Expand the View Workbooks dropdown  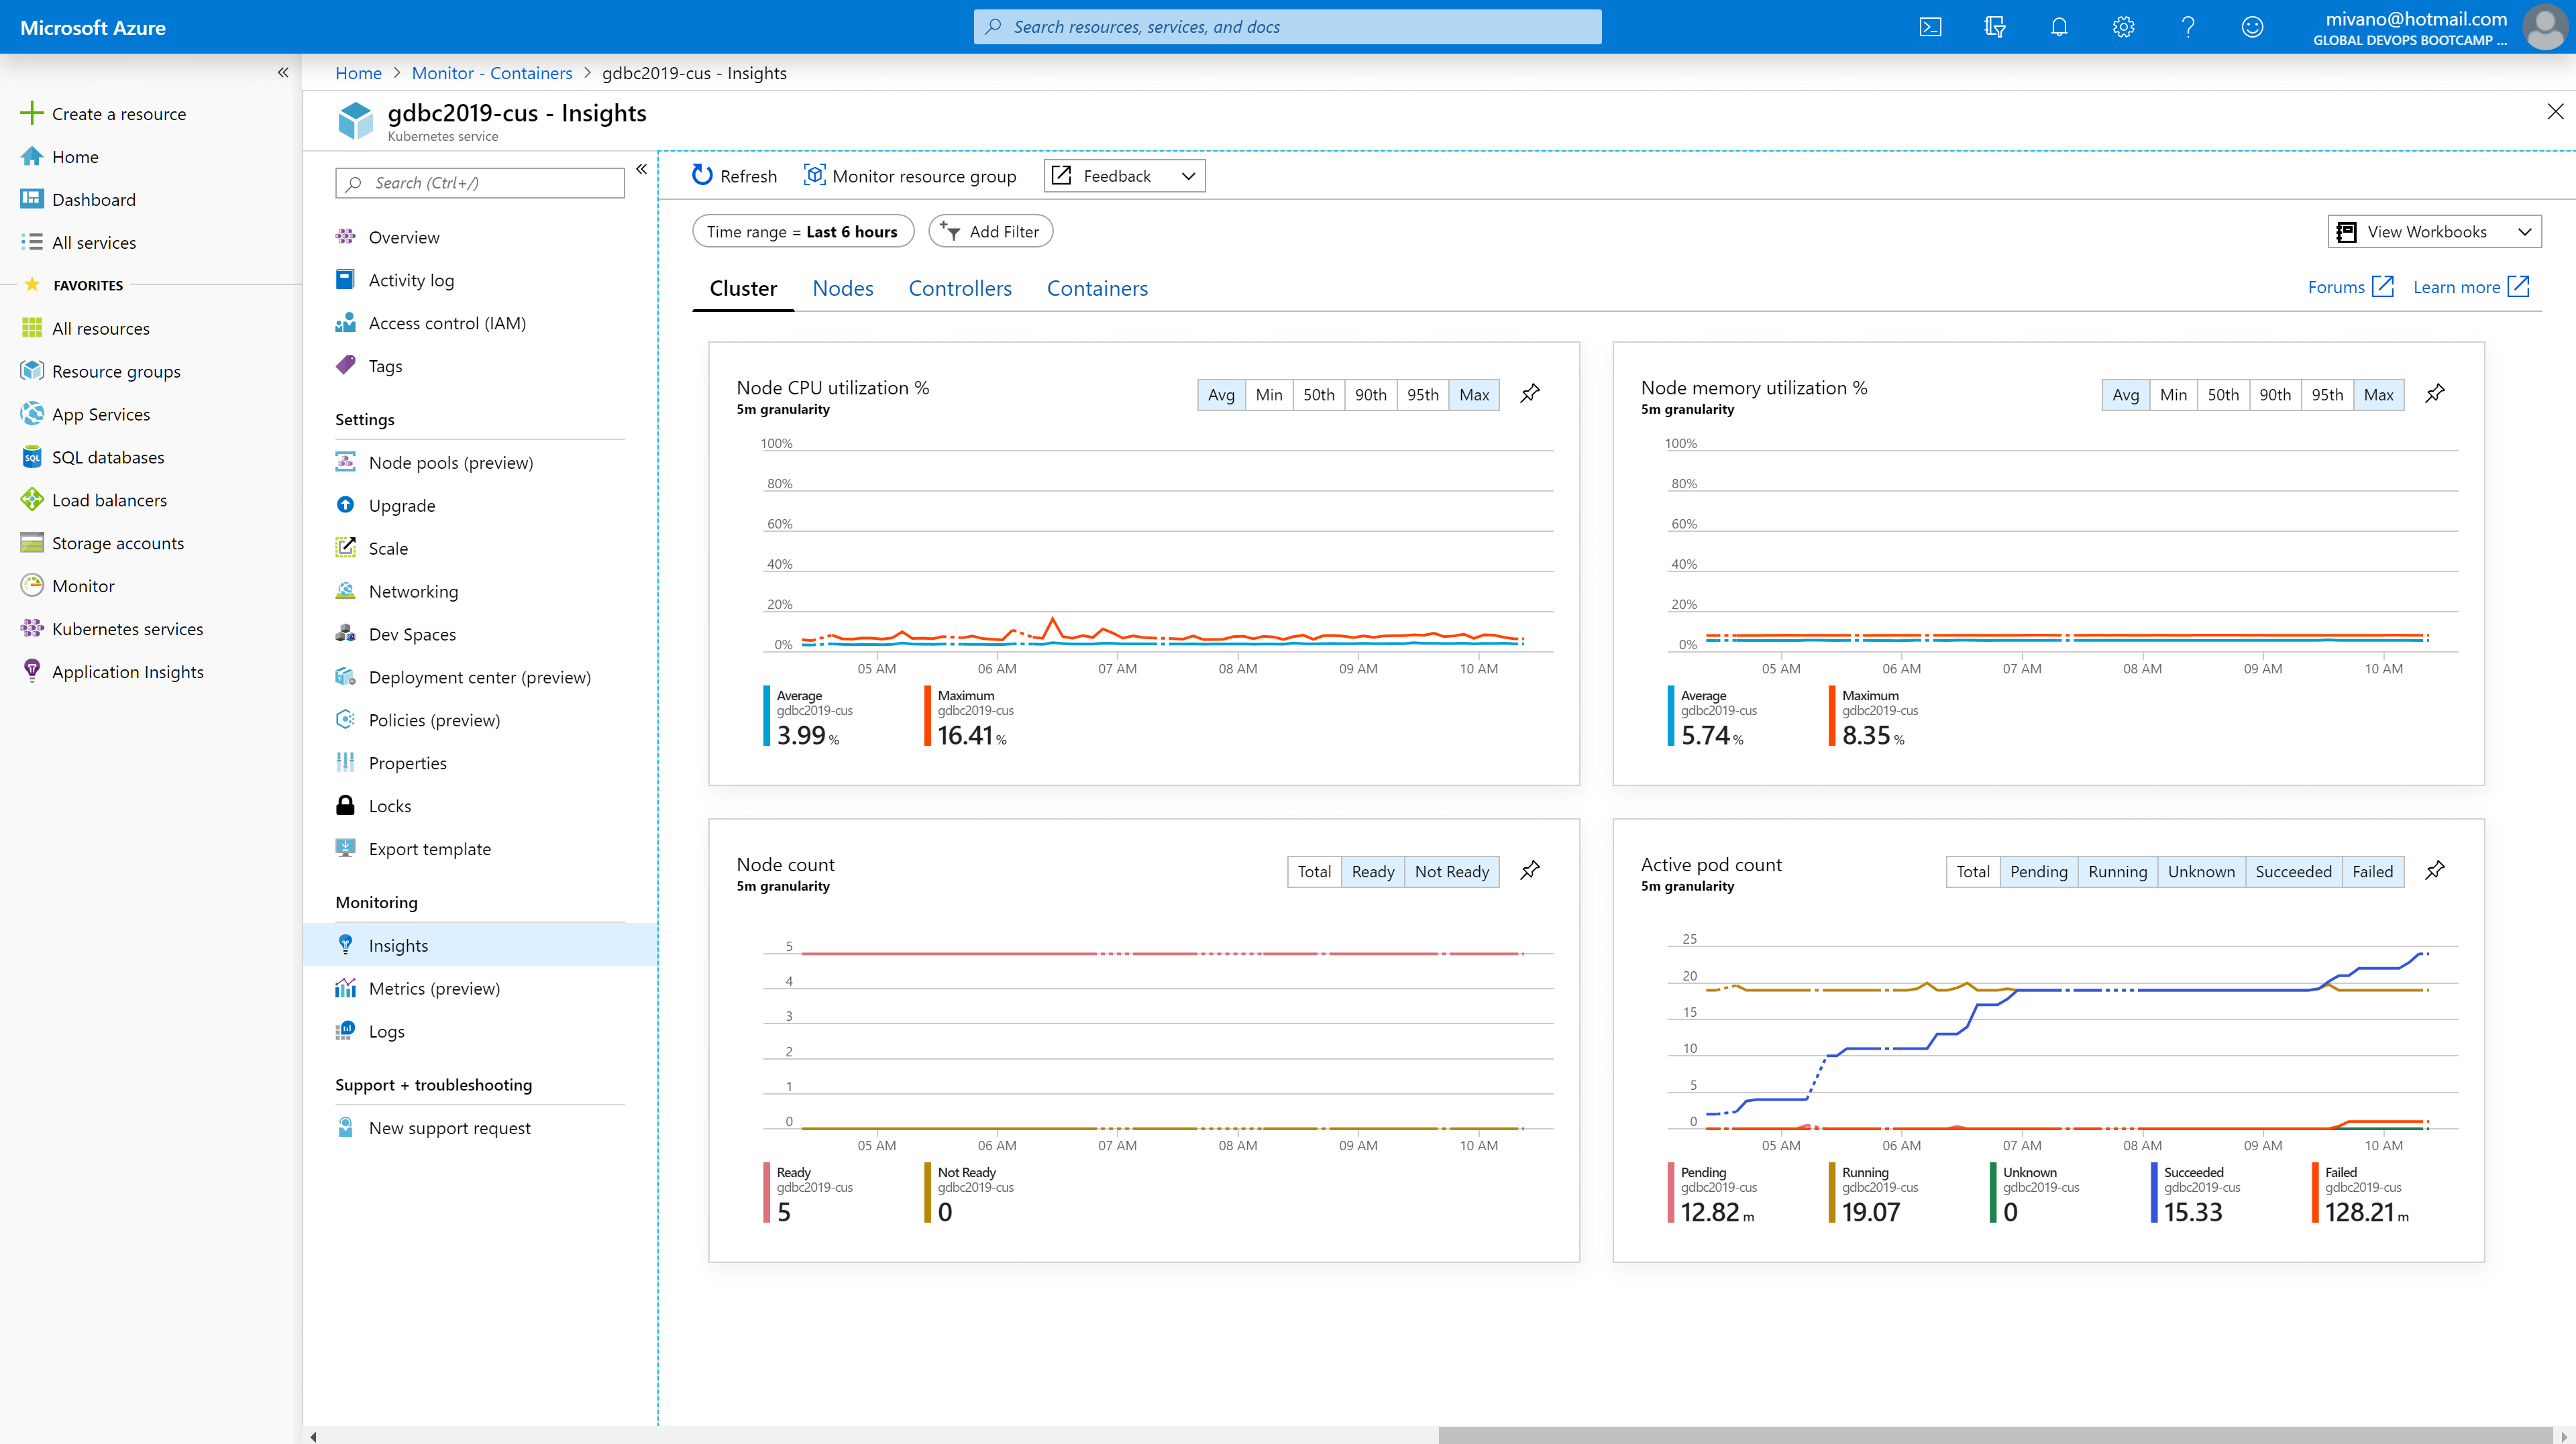[2434, 232]
